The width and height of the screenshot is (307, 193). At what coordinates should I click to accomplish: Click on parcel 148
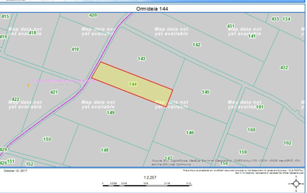pos(105,150)
